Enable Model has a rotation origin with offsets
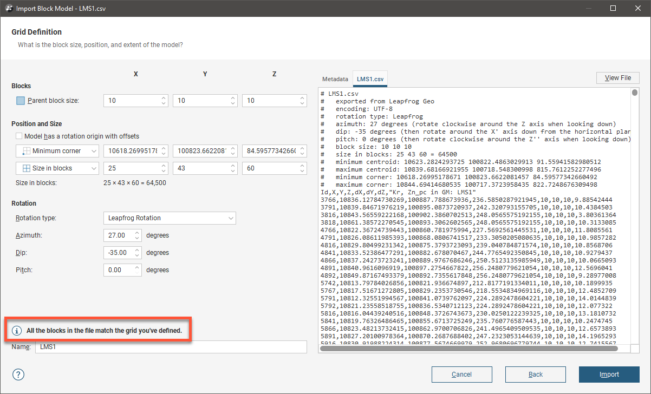 (x=19, y=136)
